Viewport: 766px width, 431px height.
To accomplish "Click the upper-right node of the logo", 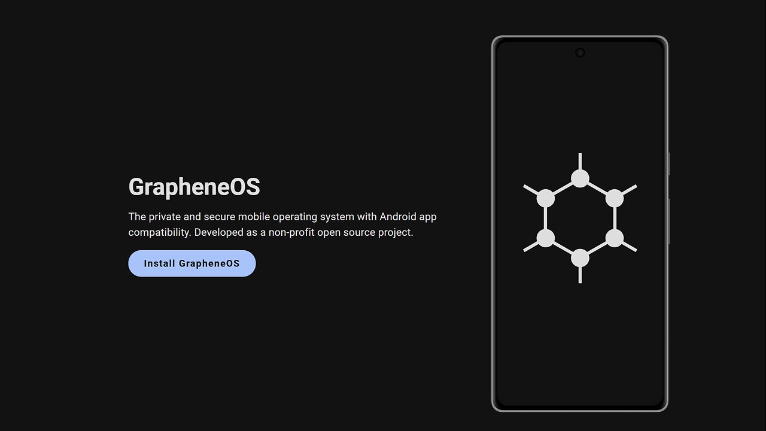I will pos(615,198).
